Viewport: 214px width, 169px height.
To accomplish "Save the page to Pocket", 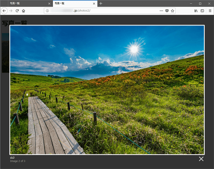I will pos(167,11).
